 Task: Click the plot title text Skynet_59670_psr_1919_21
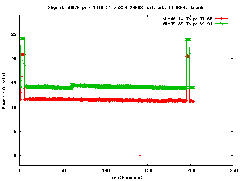point(79,8)
